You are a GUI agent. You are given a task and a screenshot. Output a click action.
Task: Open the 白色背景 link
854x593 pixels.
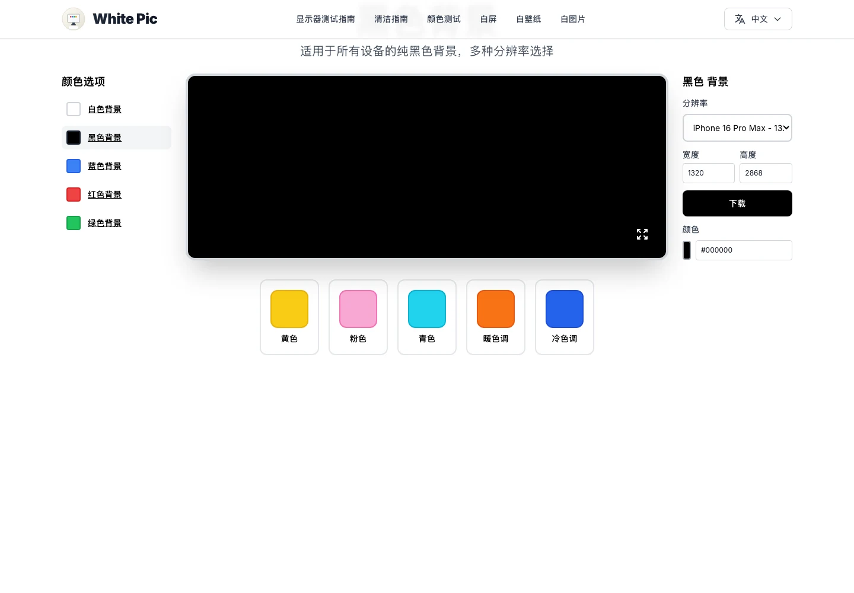click(x=104, y=109)
